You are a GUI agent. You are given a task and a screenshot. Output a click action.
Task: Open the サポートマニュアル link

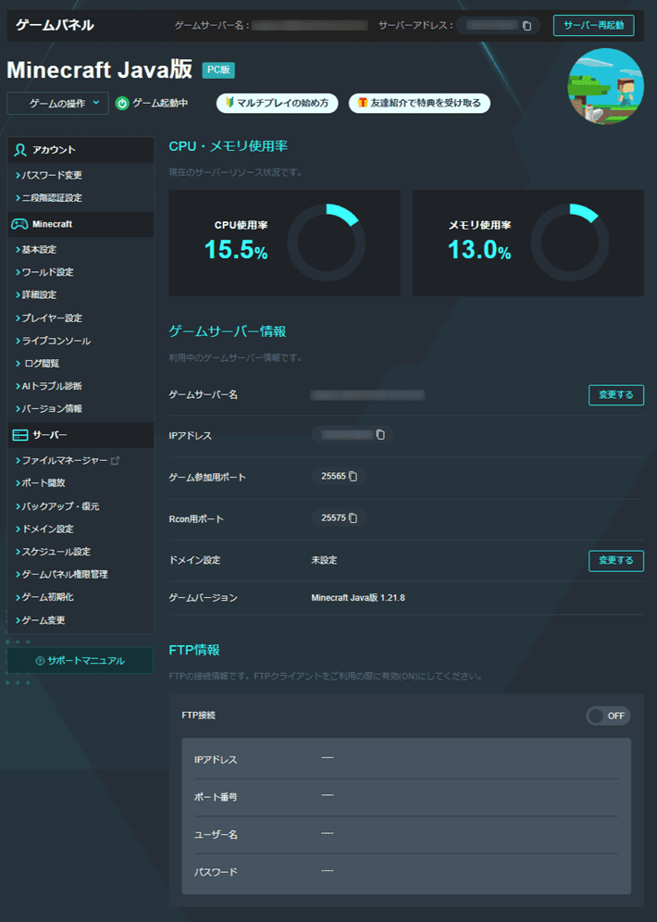[80, 661]
